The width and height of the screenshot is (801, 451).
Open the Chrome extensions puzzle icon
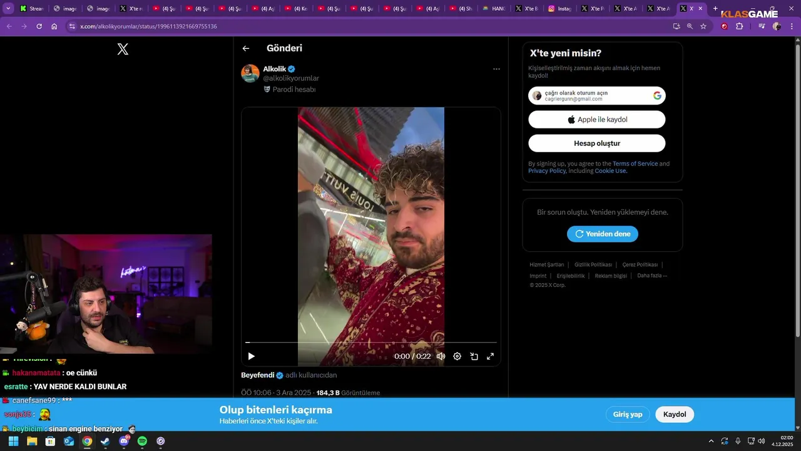(740, 26)
